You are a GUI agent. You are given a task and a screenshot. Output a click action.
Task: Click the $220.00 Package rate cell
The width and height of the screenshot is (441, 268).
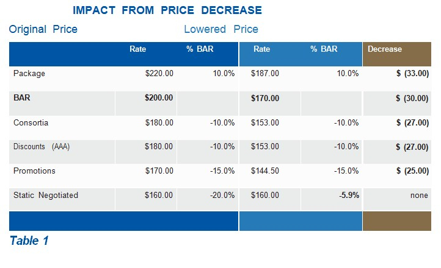(x=159, y=74)
